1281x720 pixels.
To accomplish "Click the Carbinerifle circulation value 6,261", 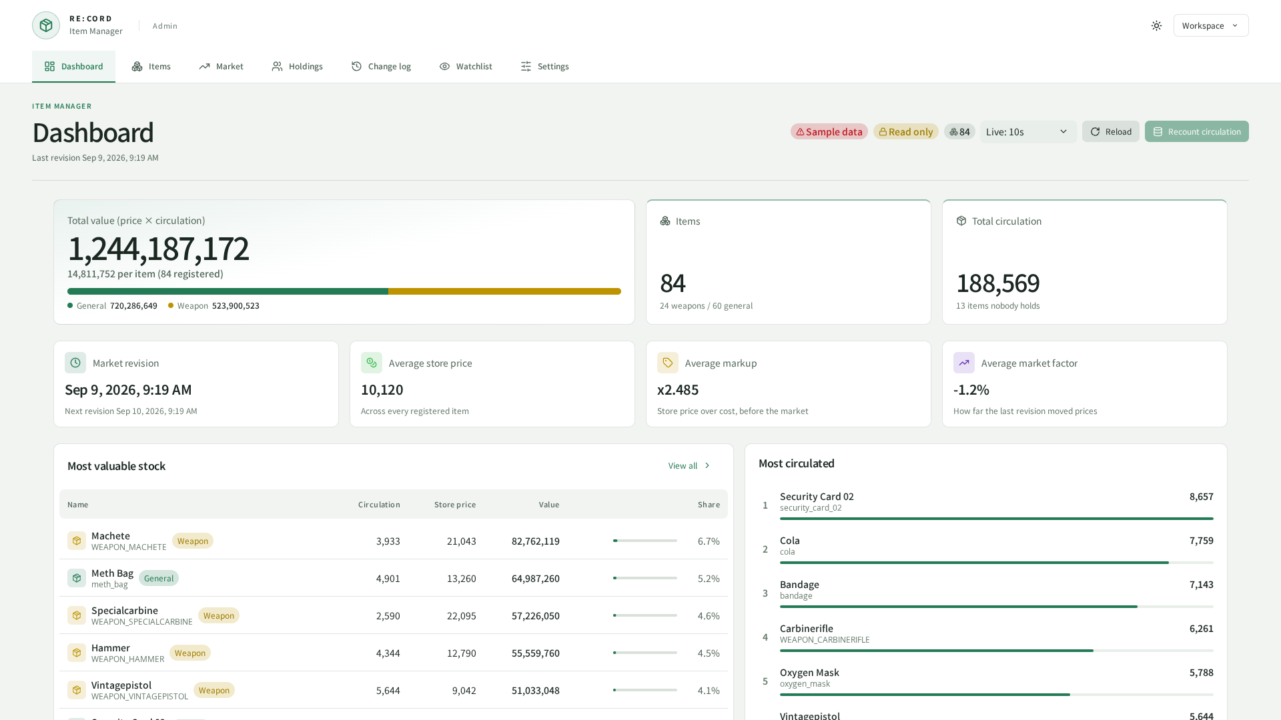I will tap(1201, 629).
